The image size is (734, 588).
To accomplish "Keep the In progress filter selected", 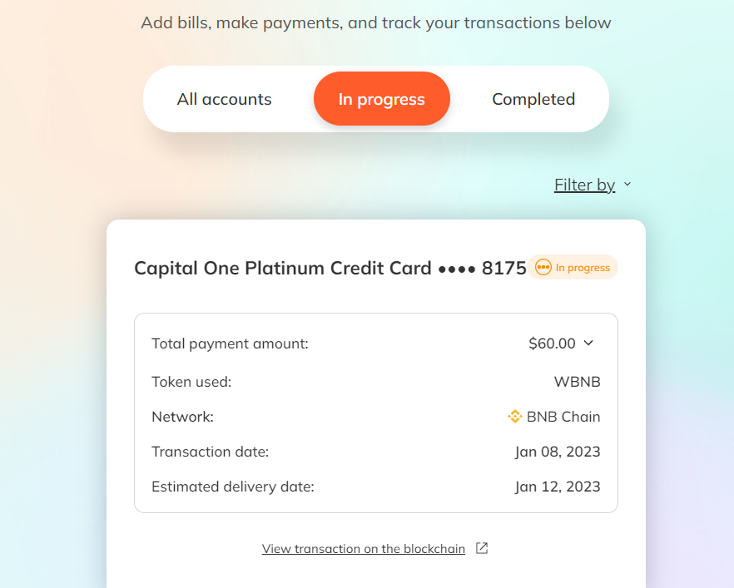I will point(381,98).
